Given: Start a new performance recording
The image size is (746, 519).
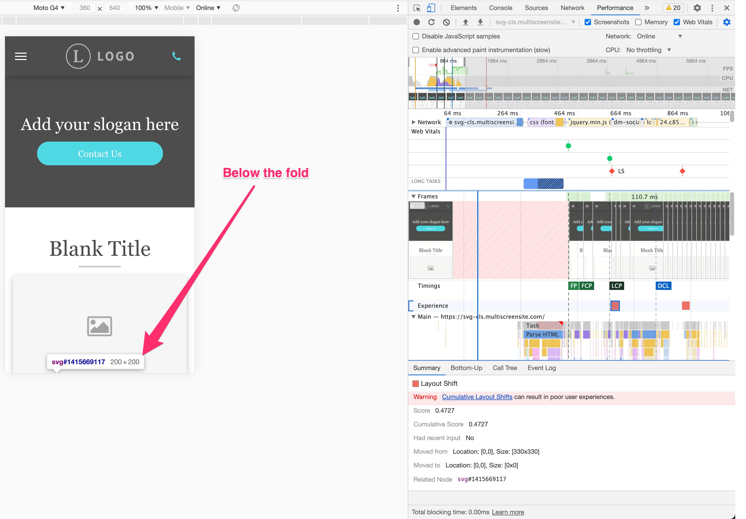Looking at the screenshot, I should (416, 22).
